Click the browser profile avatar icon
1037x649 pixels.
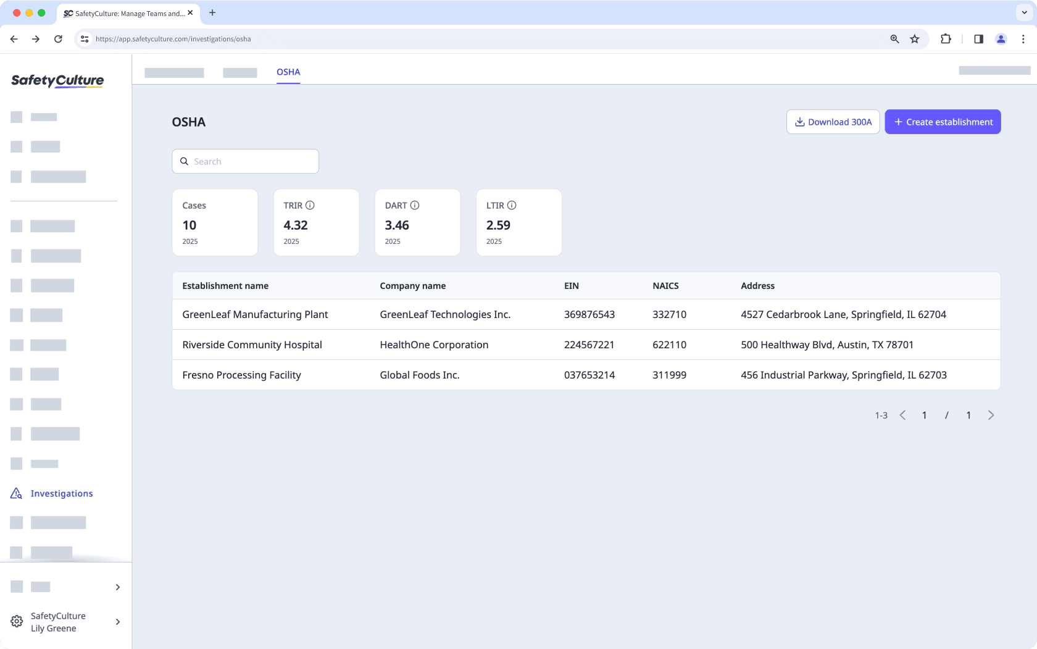(1001, 38)
